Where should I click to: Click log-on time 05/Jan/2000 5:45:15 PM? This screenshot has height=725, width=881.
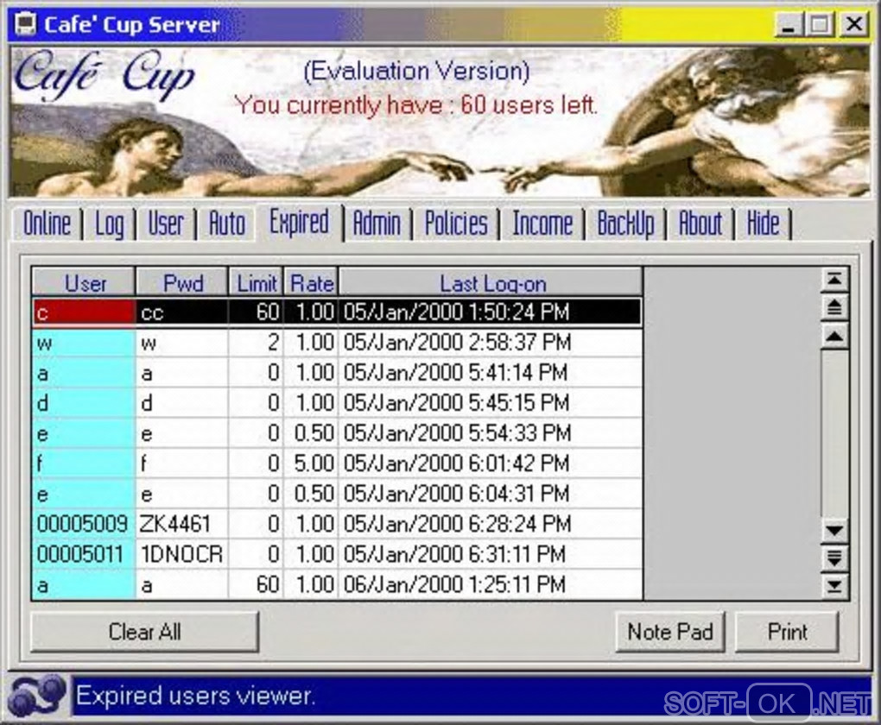(x=491, y=403)
